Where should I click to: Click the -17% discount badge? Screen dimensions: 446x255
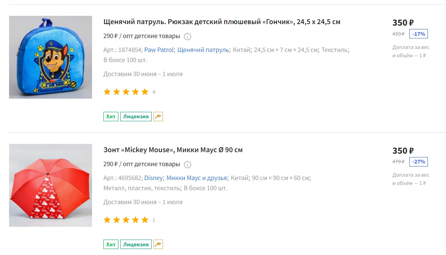[419, 34]
